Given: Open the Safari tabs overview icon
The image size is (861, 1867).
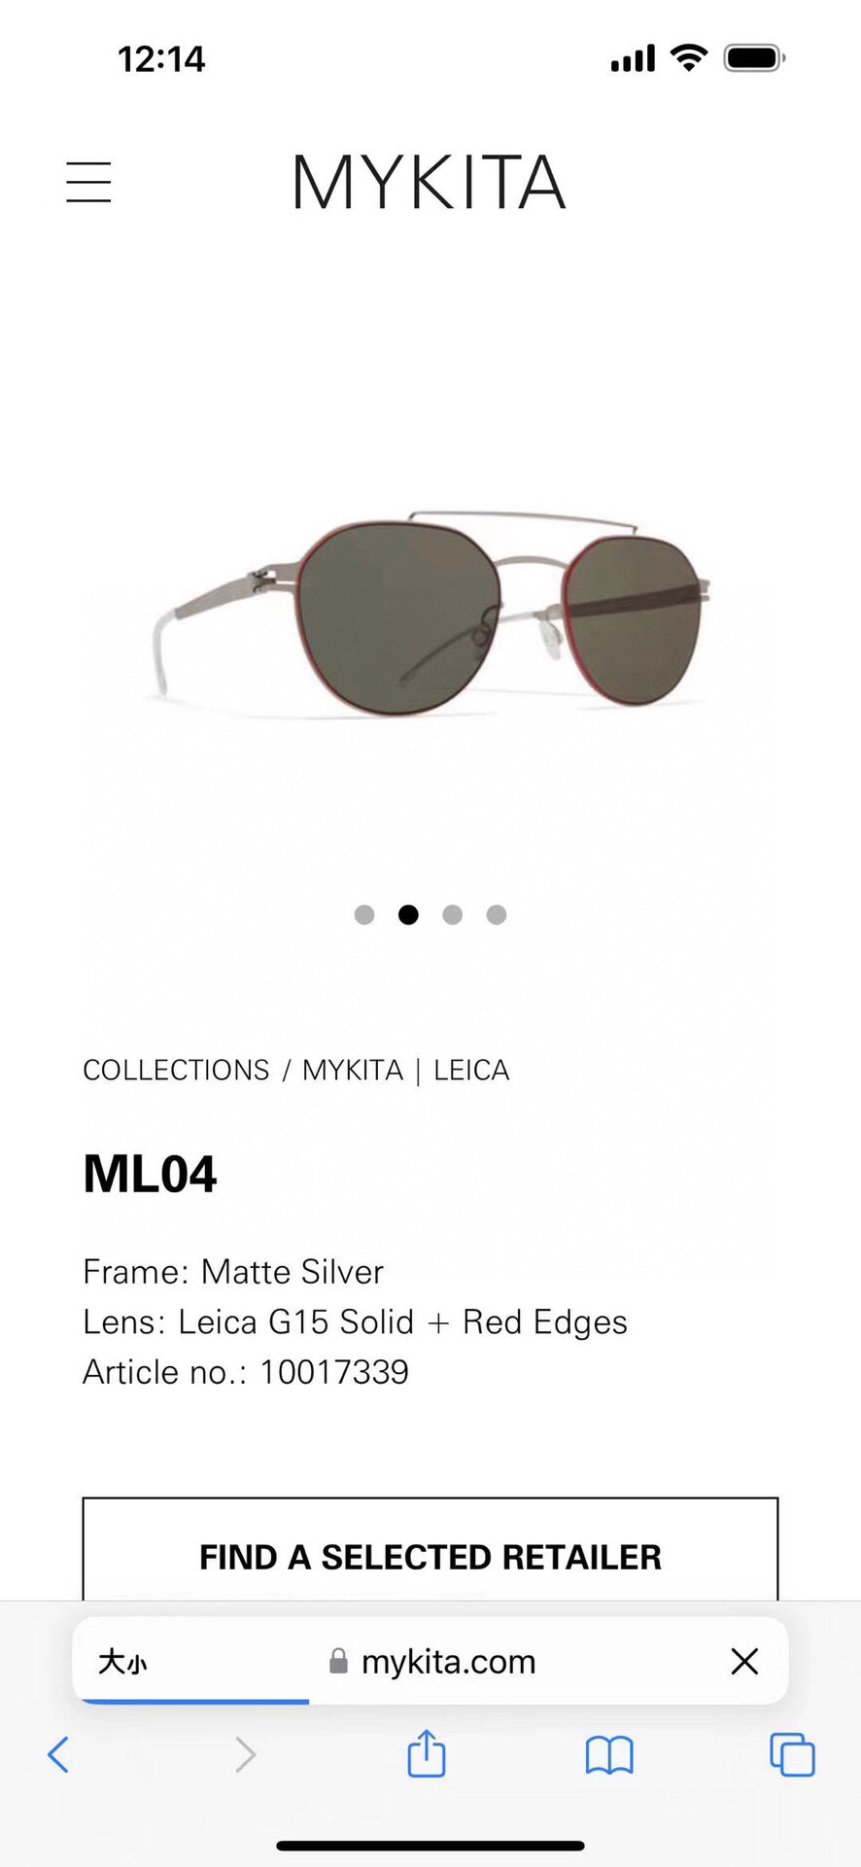Looking at the screenshot, I should click(x=792, y=1754).
